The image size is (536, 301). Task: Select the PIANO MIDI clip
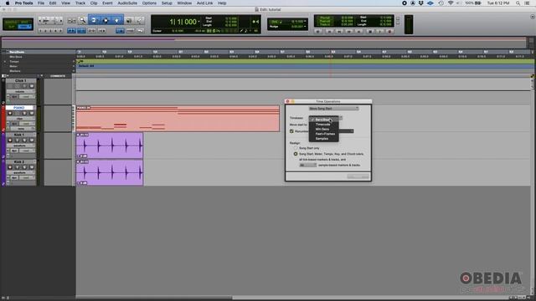click(x=178, y=119)
